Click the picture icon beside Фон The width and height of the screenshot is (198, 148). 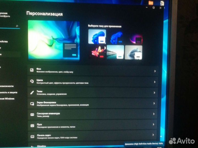[x=32, y=70]
